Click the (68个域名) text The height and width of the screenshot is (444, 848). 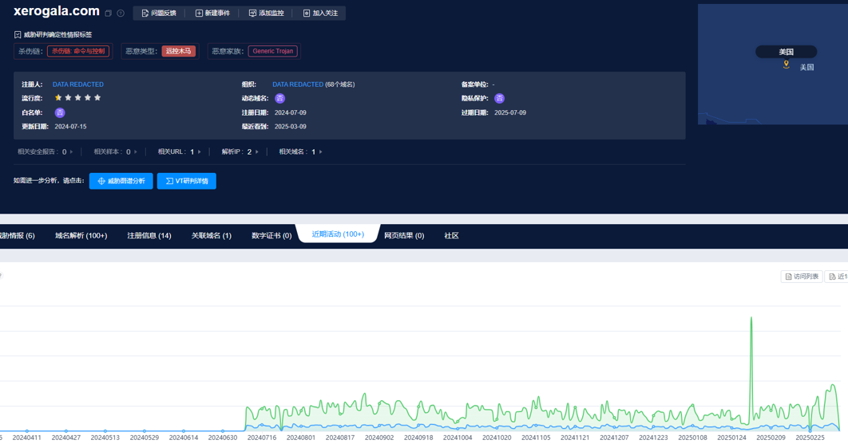pyautogui.click(x=339, y=84)
